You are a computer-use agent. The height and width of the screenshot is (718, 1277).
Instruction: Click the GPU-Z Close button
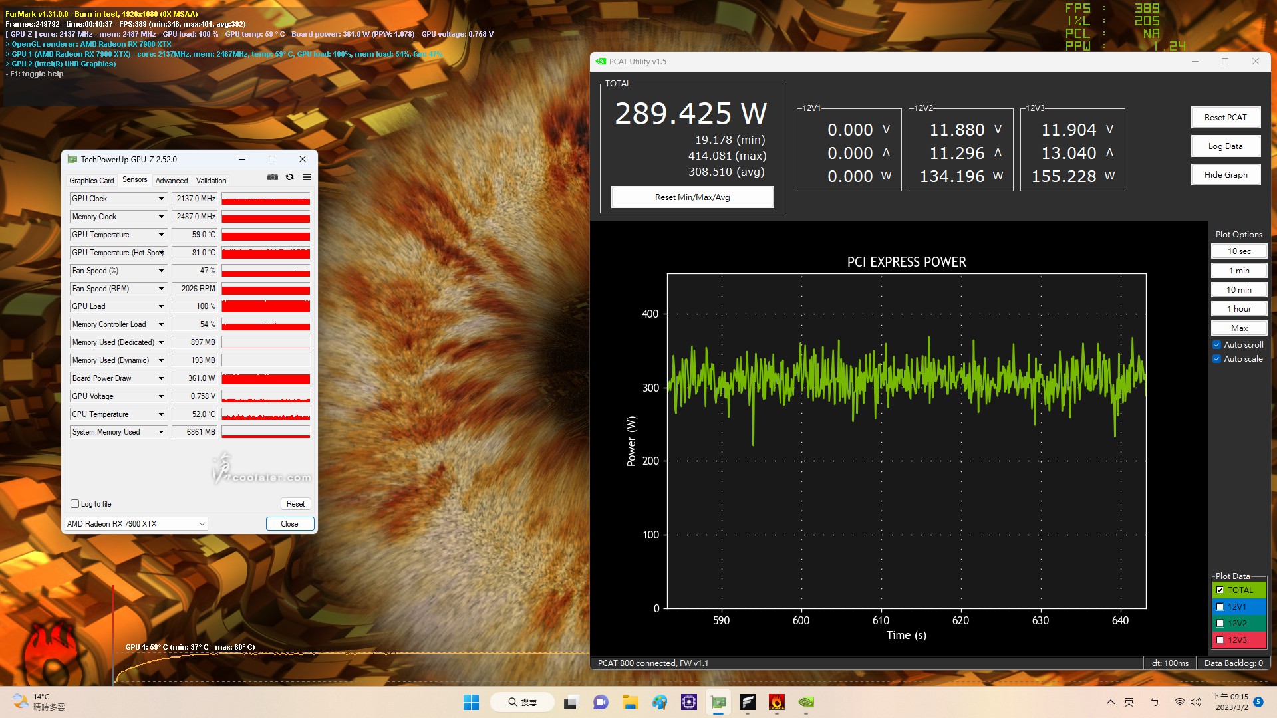click(289, 524)
